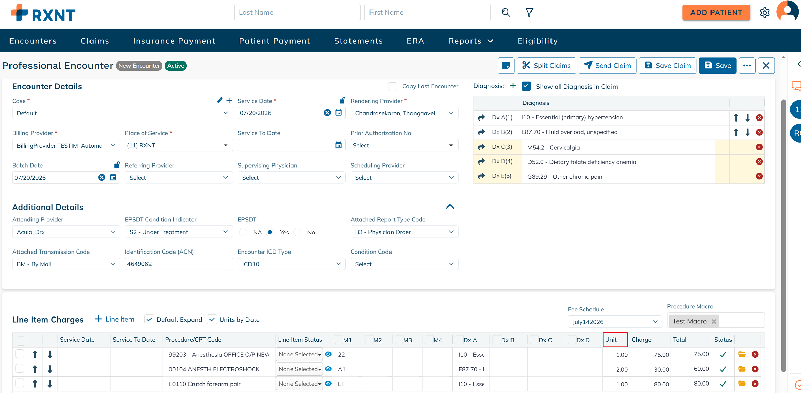Screen dimensions: 801x393
Task: Go to the Insurance Payment tab
Action: [x=174, y=41]
